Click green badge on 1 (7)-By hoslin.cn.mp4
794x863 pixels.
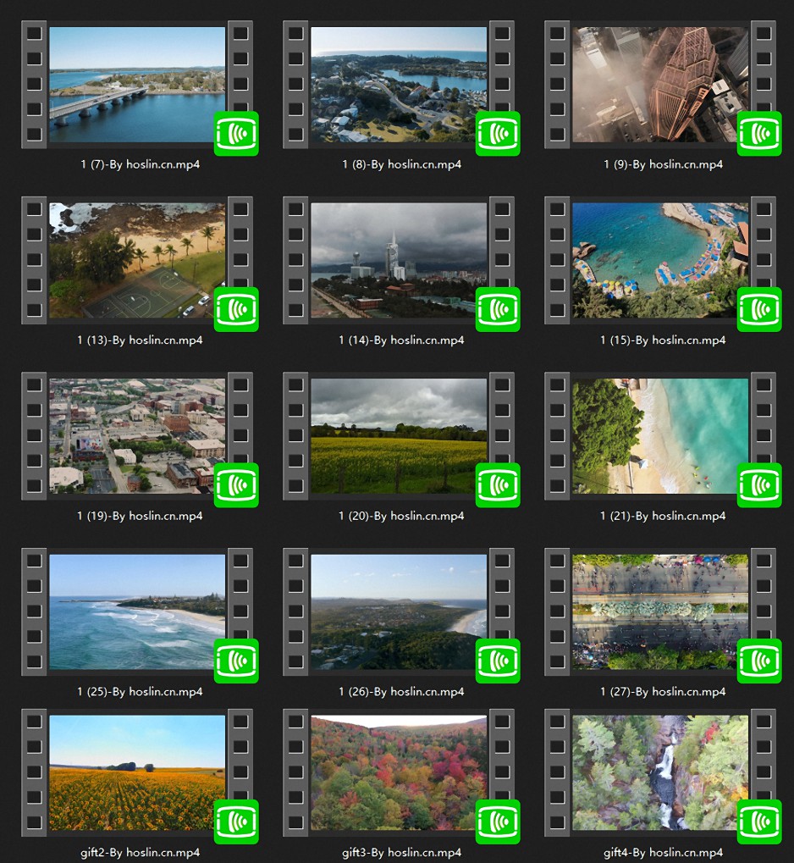(x=236, y=133)
